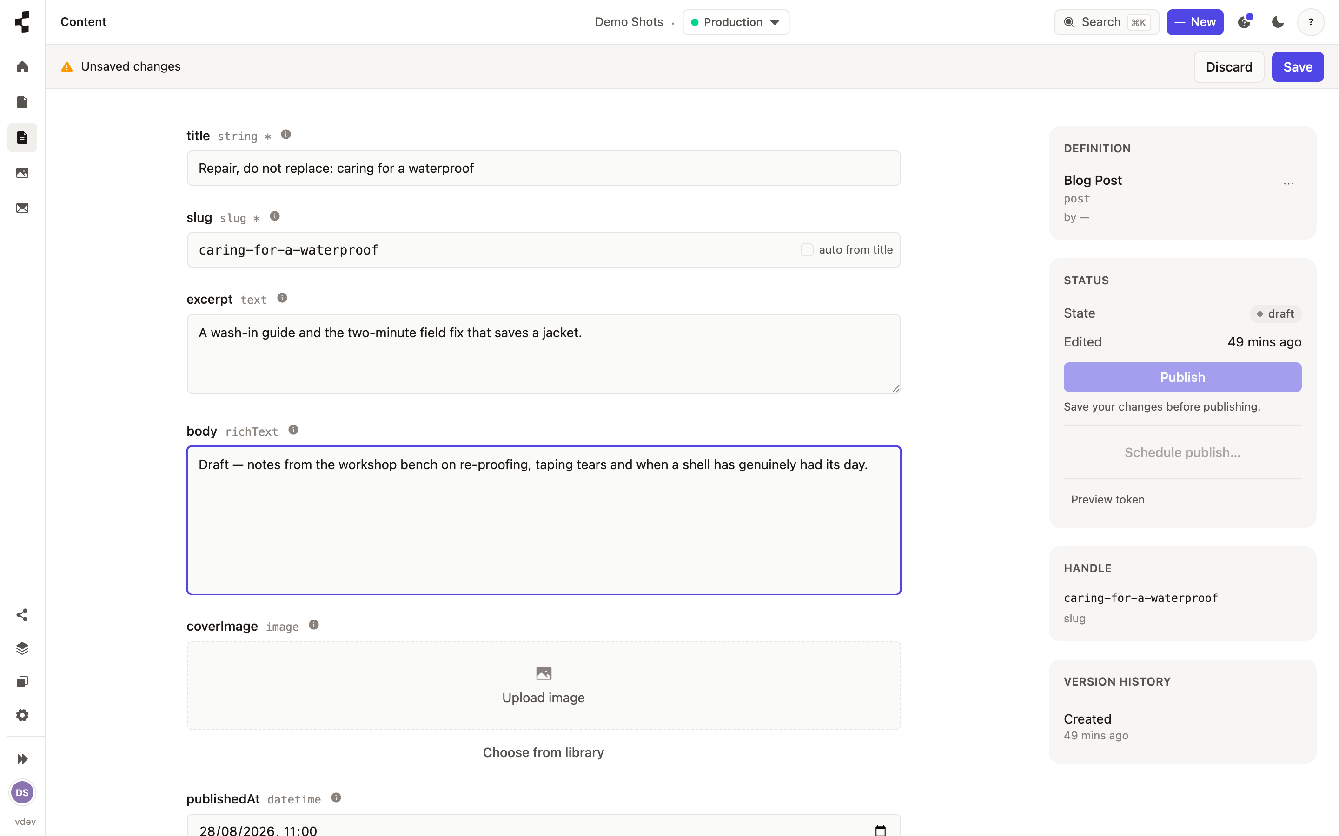Open Schedule publish option
This screenshot has width=1339, height=836.
click(x=1182, y=452)
